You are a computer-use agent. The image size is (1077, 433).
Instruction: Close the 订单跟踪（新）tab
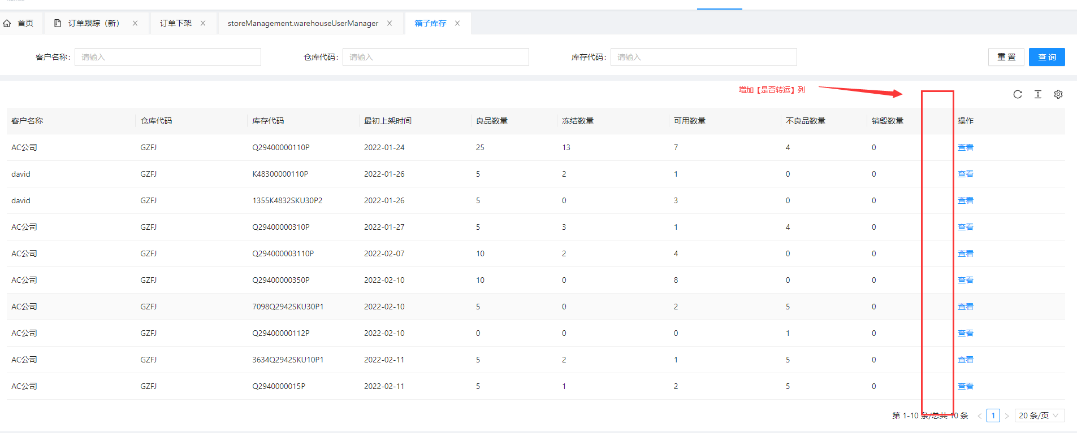tap(135, 23)
